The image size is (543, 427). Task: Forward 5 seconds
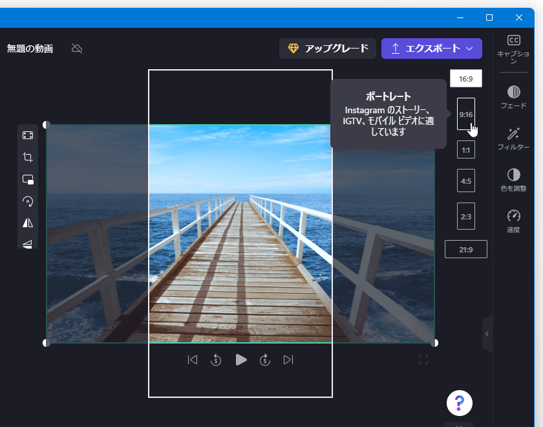(x=265, y=360)
